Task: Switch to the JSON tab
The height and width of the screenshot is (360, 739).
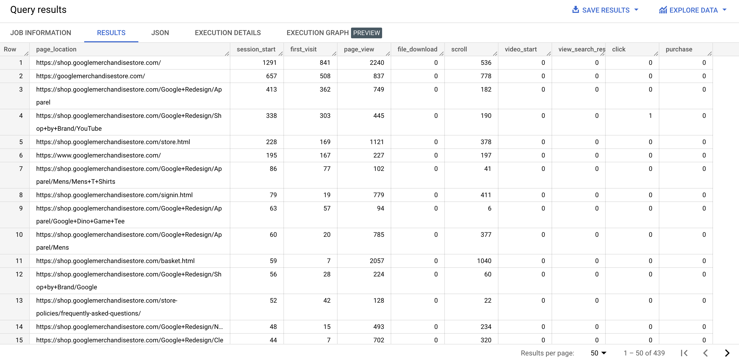Action: pos(160,33)
